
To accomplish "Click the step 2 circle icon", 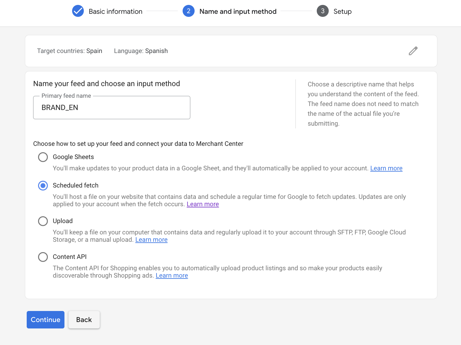I will pos(188,11).
